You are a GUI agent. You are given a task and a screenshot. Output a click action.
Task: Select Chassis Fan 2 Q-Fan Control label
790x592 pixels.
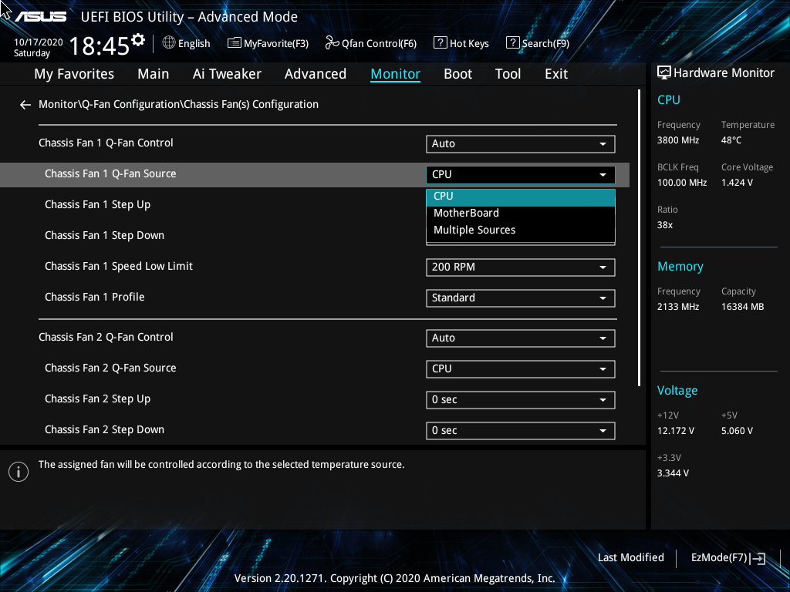coord(106,338)
